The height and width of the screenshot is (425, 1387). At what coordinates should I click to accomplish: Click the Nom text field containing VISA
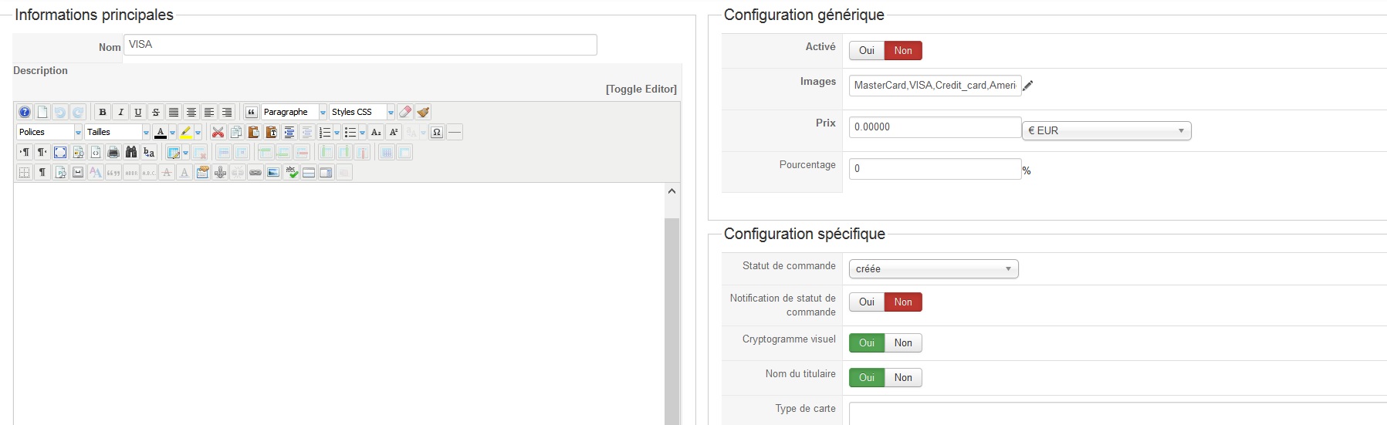360,45
